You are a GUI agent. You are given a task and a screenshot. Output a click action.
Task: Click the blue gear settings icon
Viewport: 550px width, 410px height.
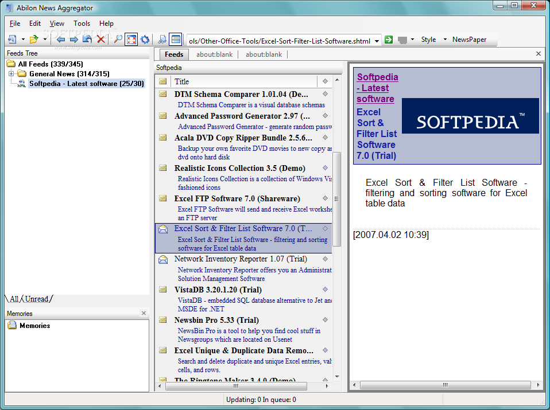(145, 39)
